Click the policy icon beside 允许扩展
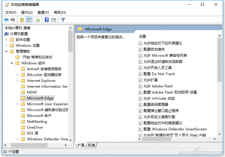 point(141,80)
